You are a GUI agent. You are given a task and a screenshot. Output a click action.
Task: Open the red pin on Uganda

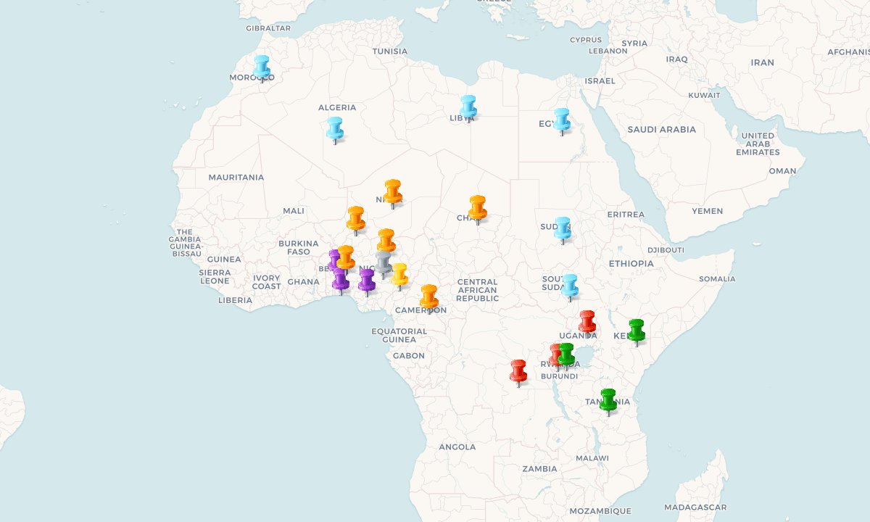point(587,321)
